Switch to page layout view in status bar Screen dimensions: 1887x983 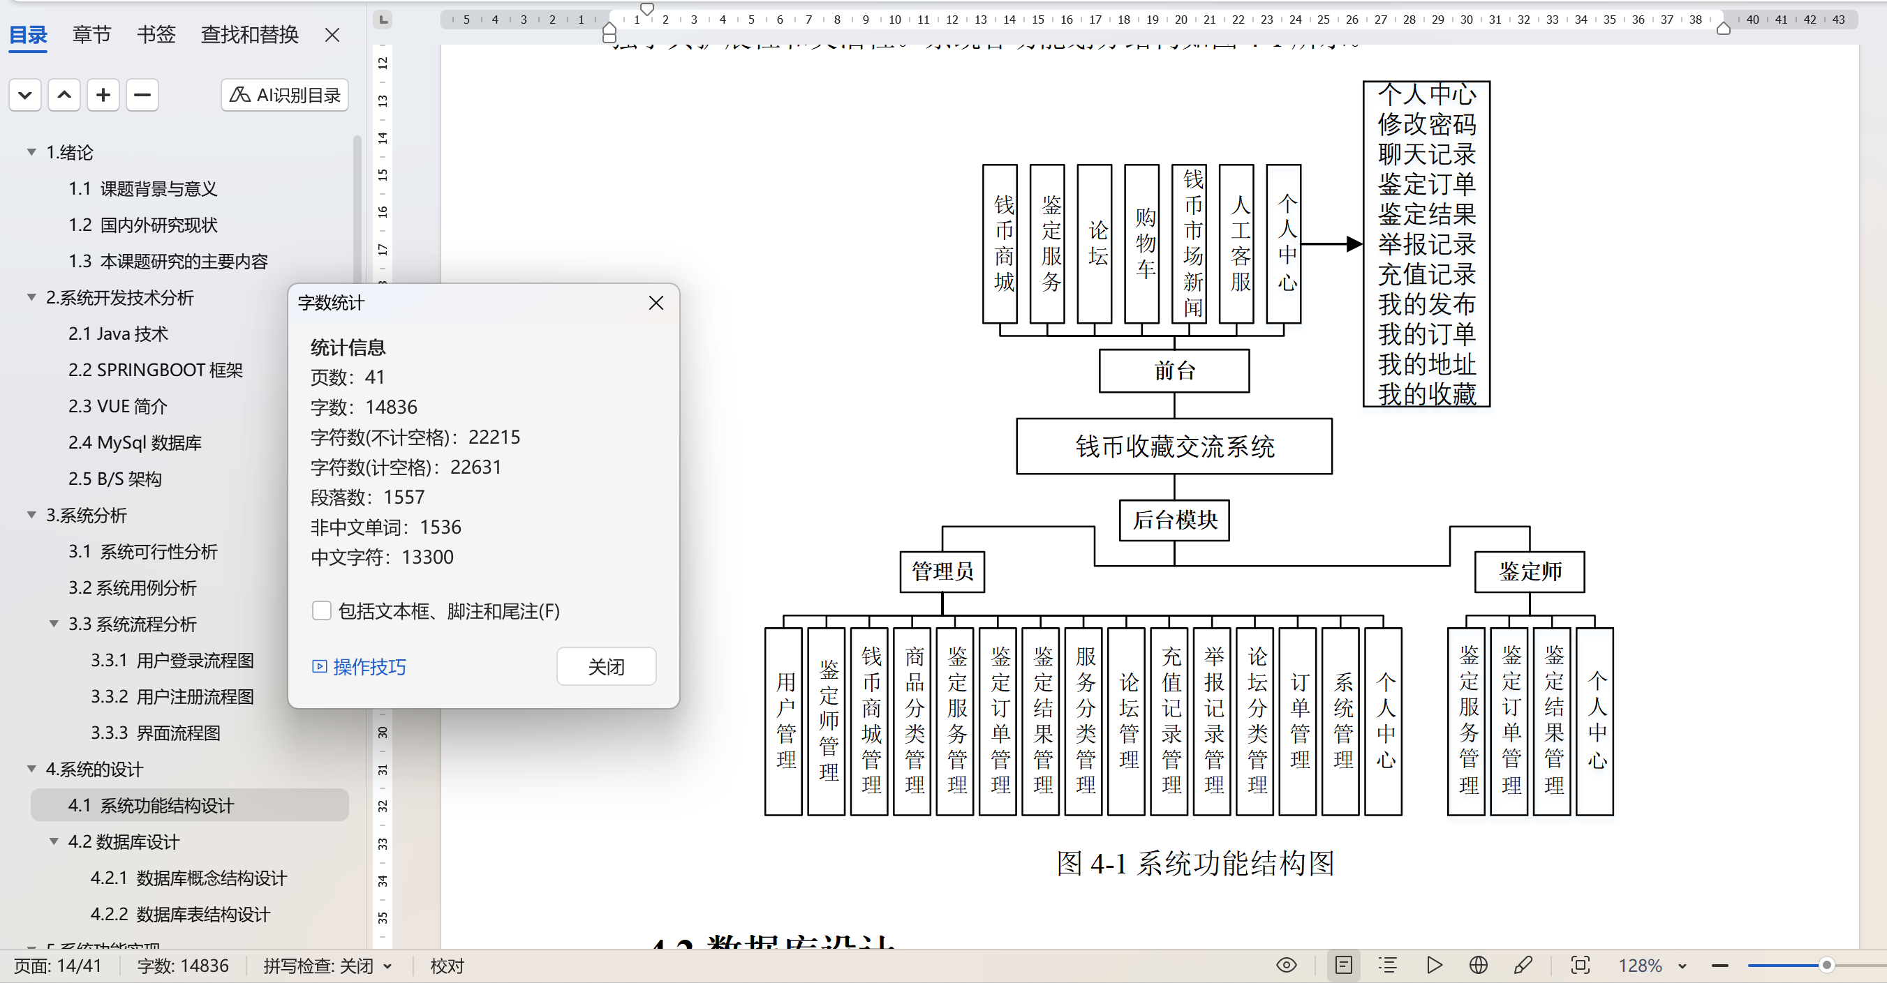[x=1343, y=966]
